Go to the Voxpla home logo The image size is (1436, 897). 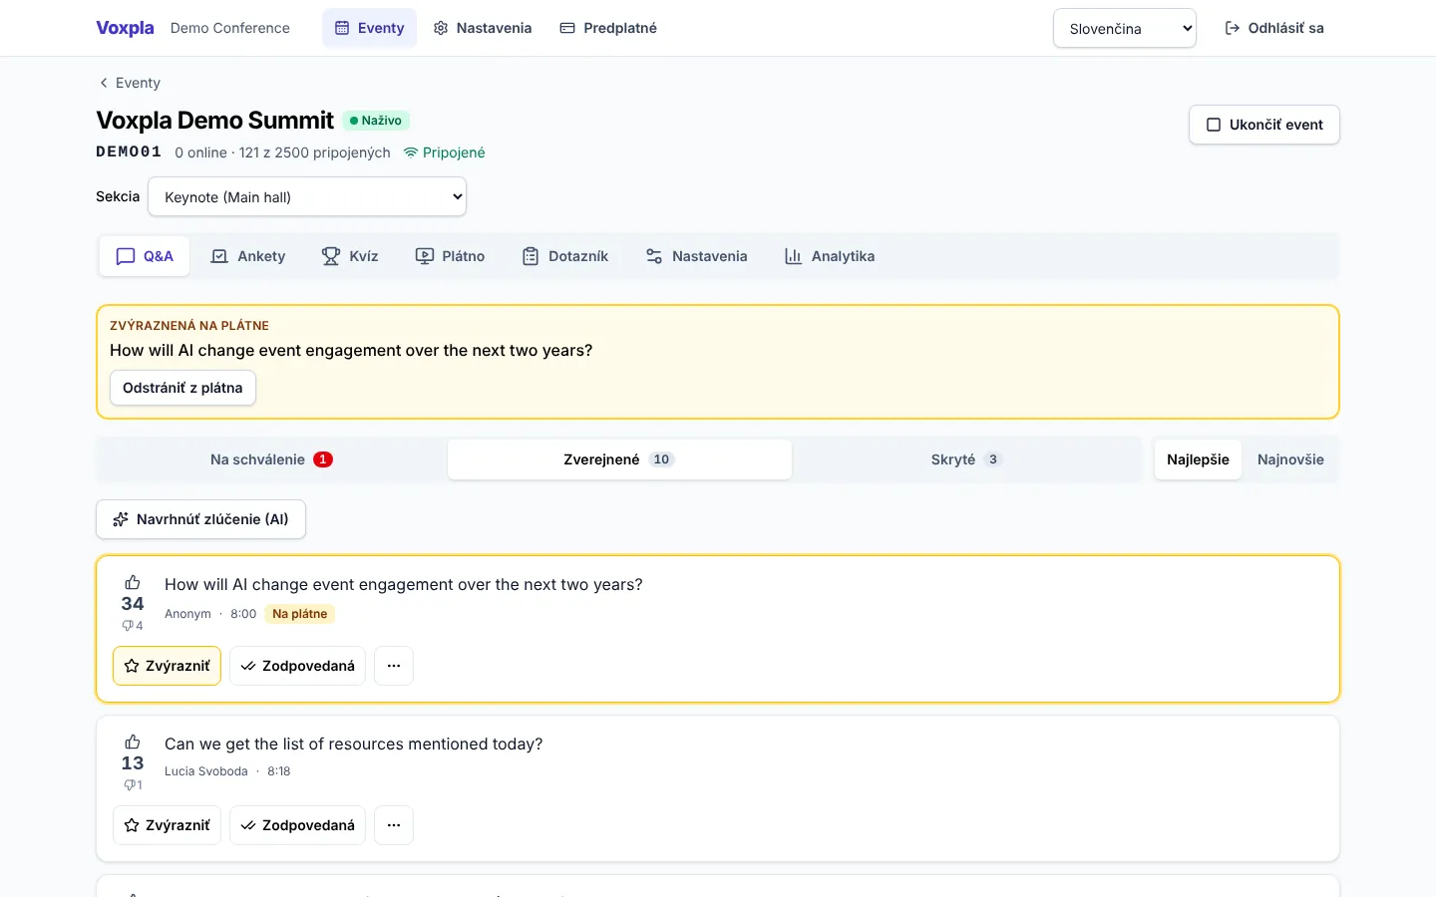(x=125, y=28)
